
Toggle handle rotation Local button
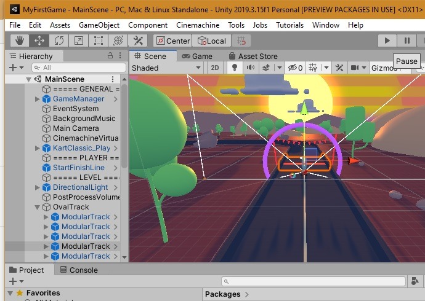click(x=212, y=41)
